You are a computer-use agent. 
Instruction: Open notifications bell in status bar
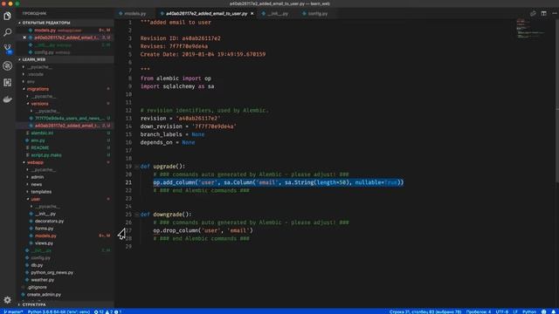pos(554,311)
